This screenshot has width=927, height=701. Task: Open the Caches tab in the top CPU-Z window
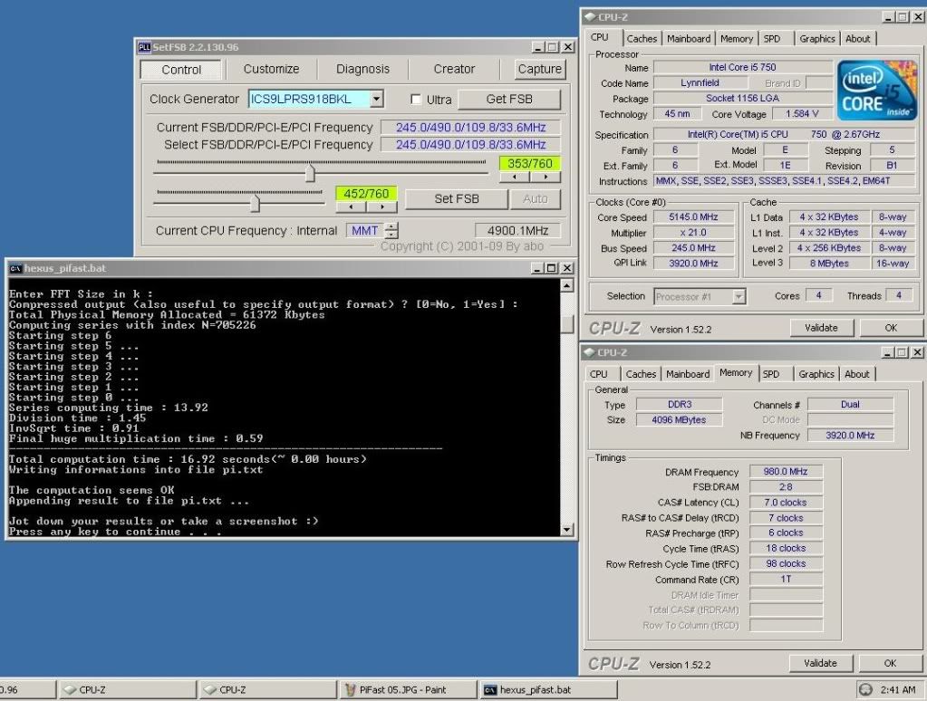(642, 38)
